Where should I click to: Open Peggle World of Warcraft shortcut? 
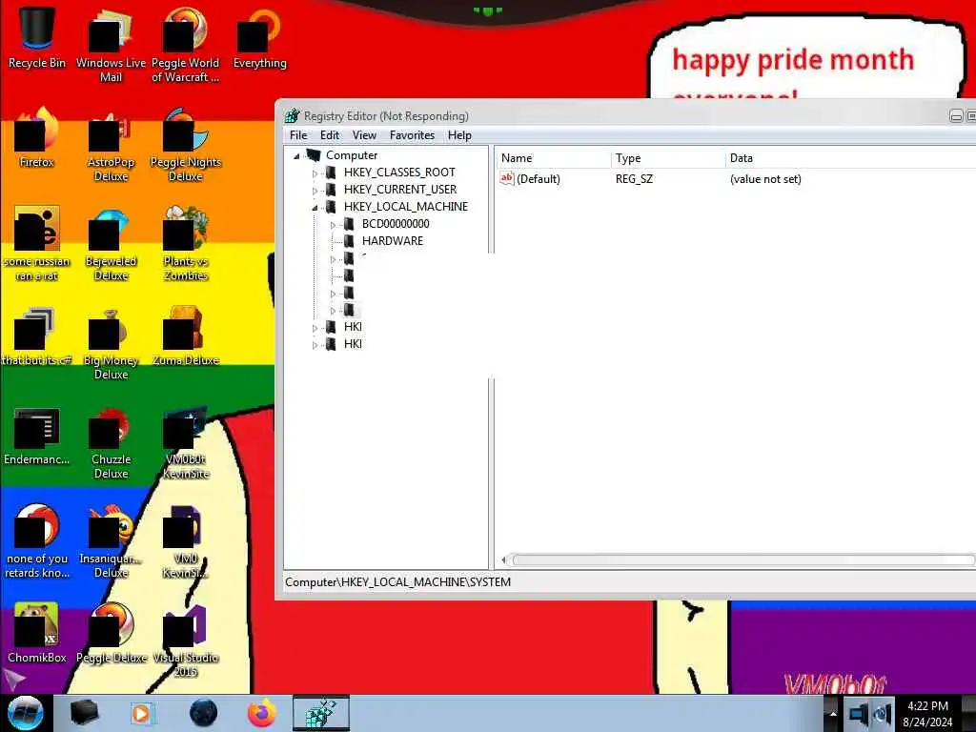[x=186, y=44]
